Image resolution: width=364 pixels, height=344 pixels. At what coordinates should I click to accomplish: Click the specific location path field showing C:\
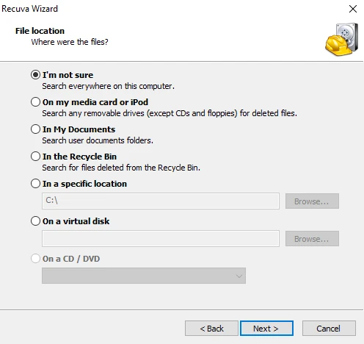[x=161, y=201]
